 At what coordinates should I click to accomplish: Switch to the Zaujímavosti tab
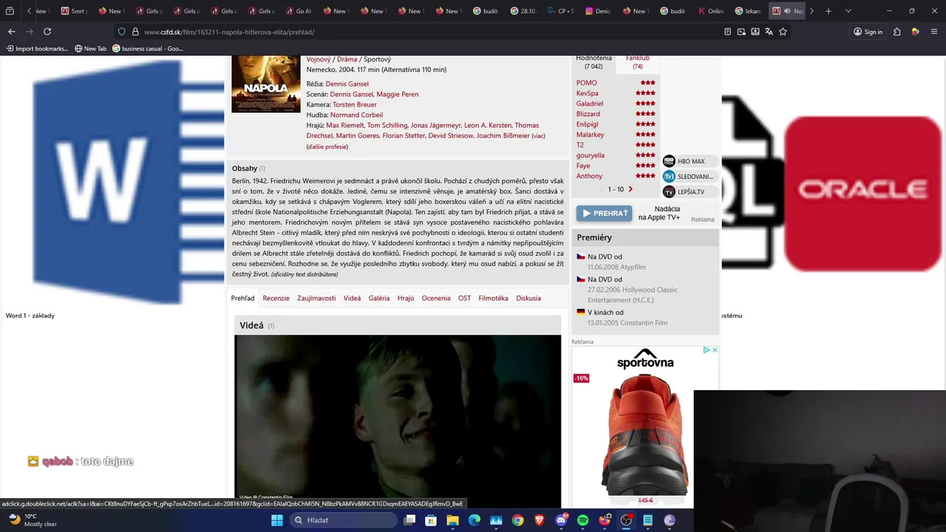[x=316, y=298]
